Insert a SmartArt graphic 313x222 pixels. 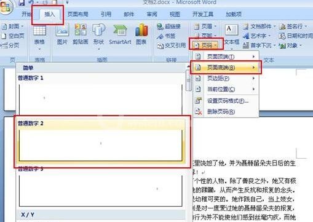(x=120, y=34)
